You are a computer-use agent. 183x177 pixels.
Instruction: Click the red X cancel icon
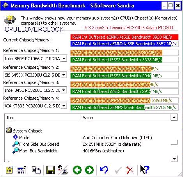130,170
